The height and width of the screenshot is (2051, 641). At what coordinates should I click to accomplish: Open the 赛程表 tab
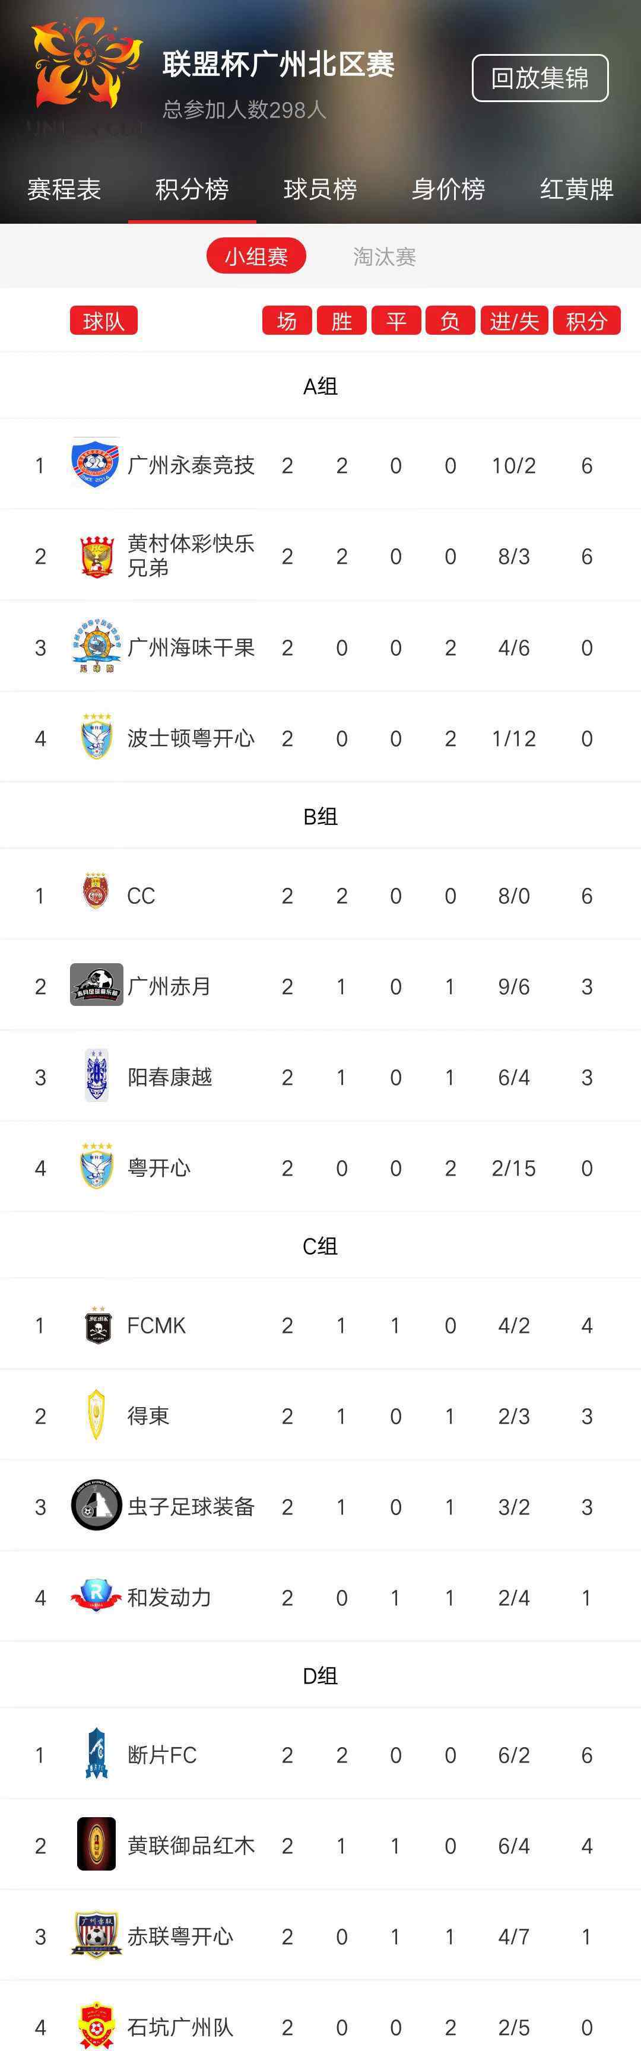click(x=64, y=189)
